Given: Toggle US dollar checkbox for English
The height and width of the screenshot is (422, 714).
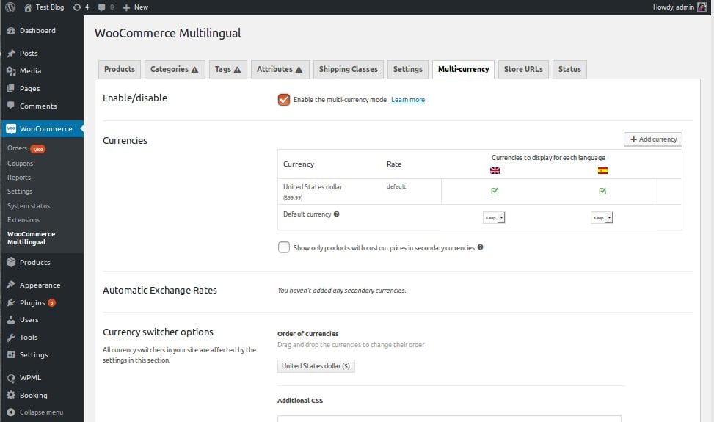Looking at the screenshot, I should 495,192.
